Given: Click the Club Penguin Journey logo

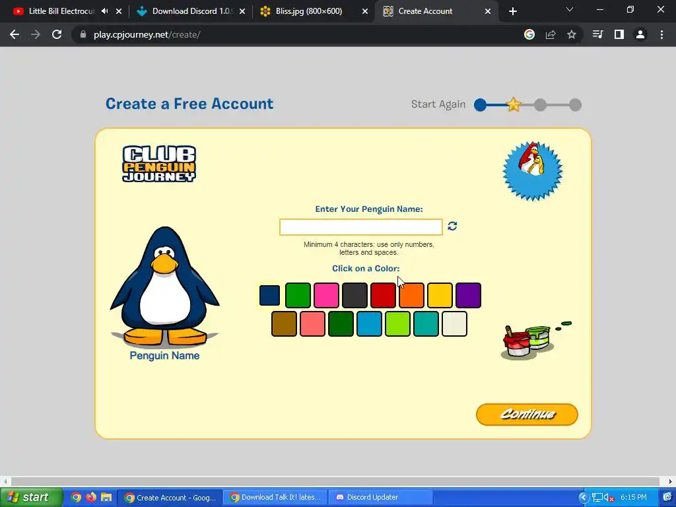Looking at the screenshot, I should point(159,164).
